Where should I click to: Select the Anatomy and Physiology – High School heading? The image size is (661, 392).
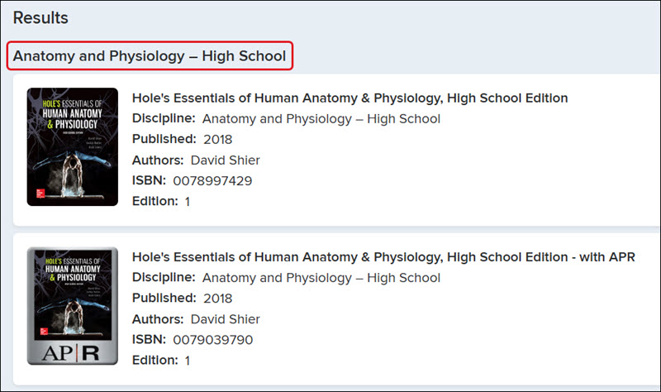(150, 55)
